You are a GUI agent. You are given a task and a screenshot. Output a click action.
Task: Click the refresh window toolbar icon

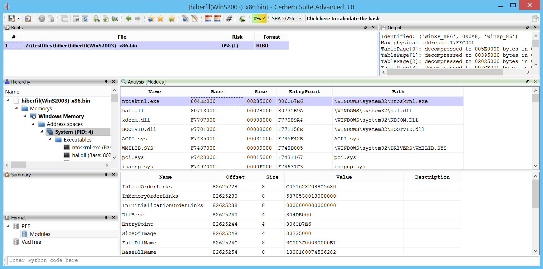[85, 18]
